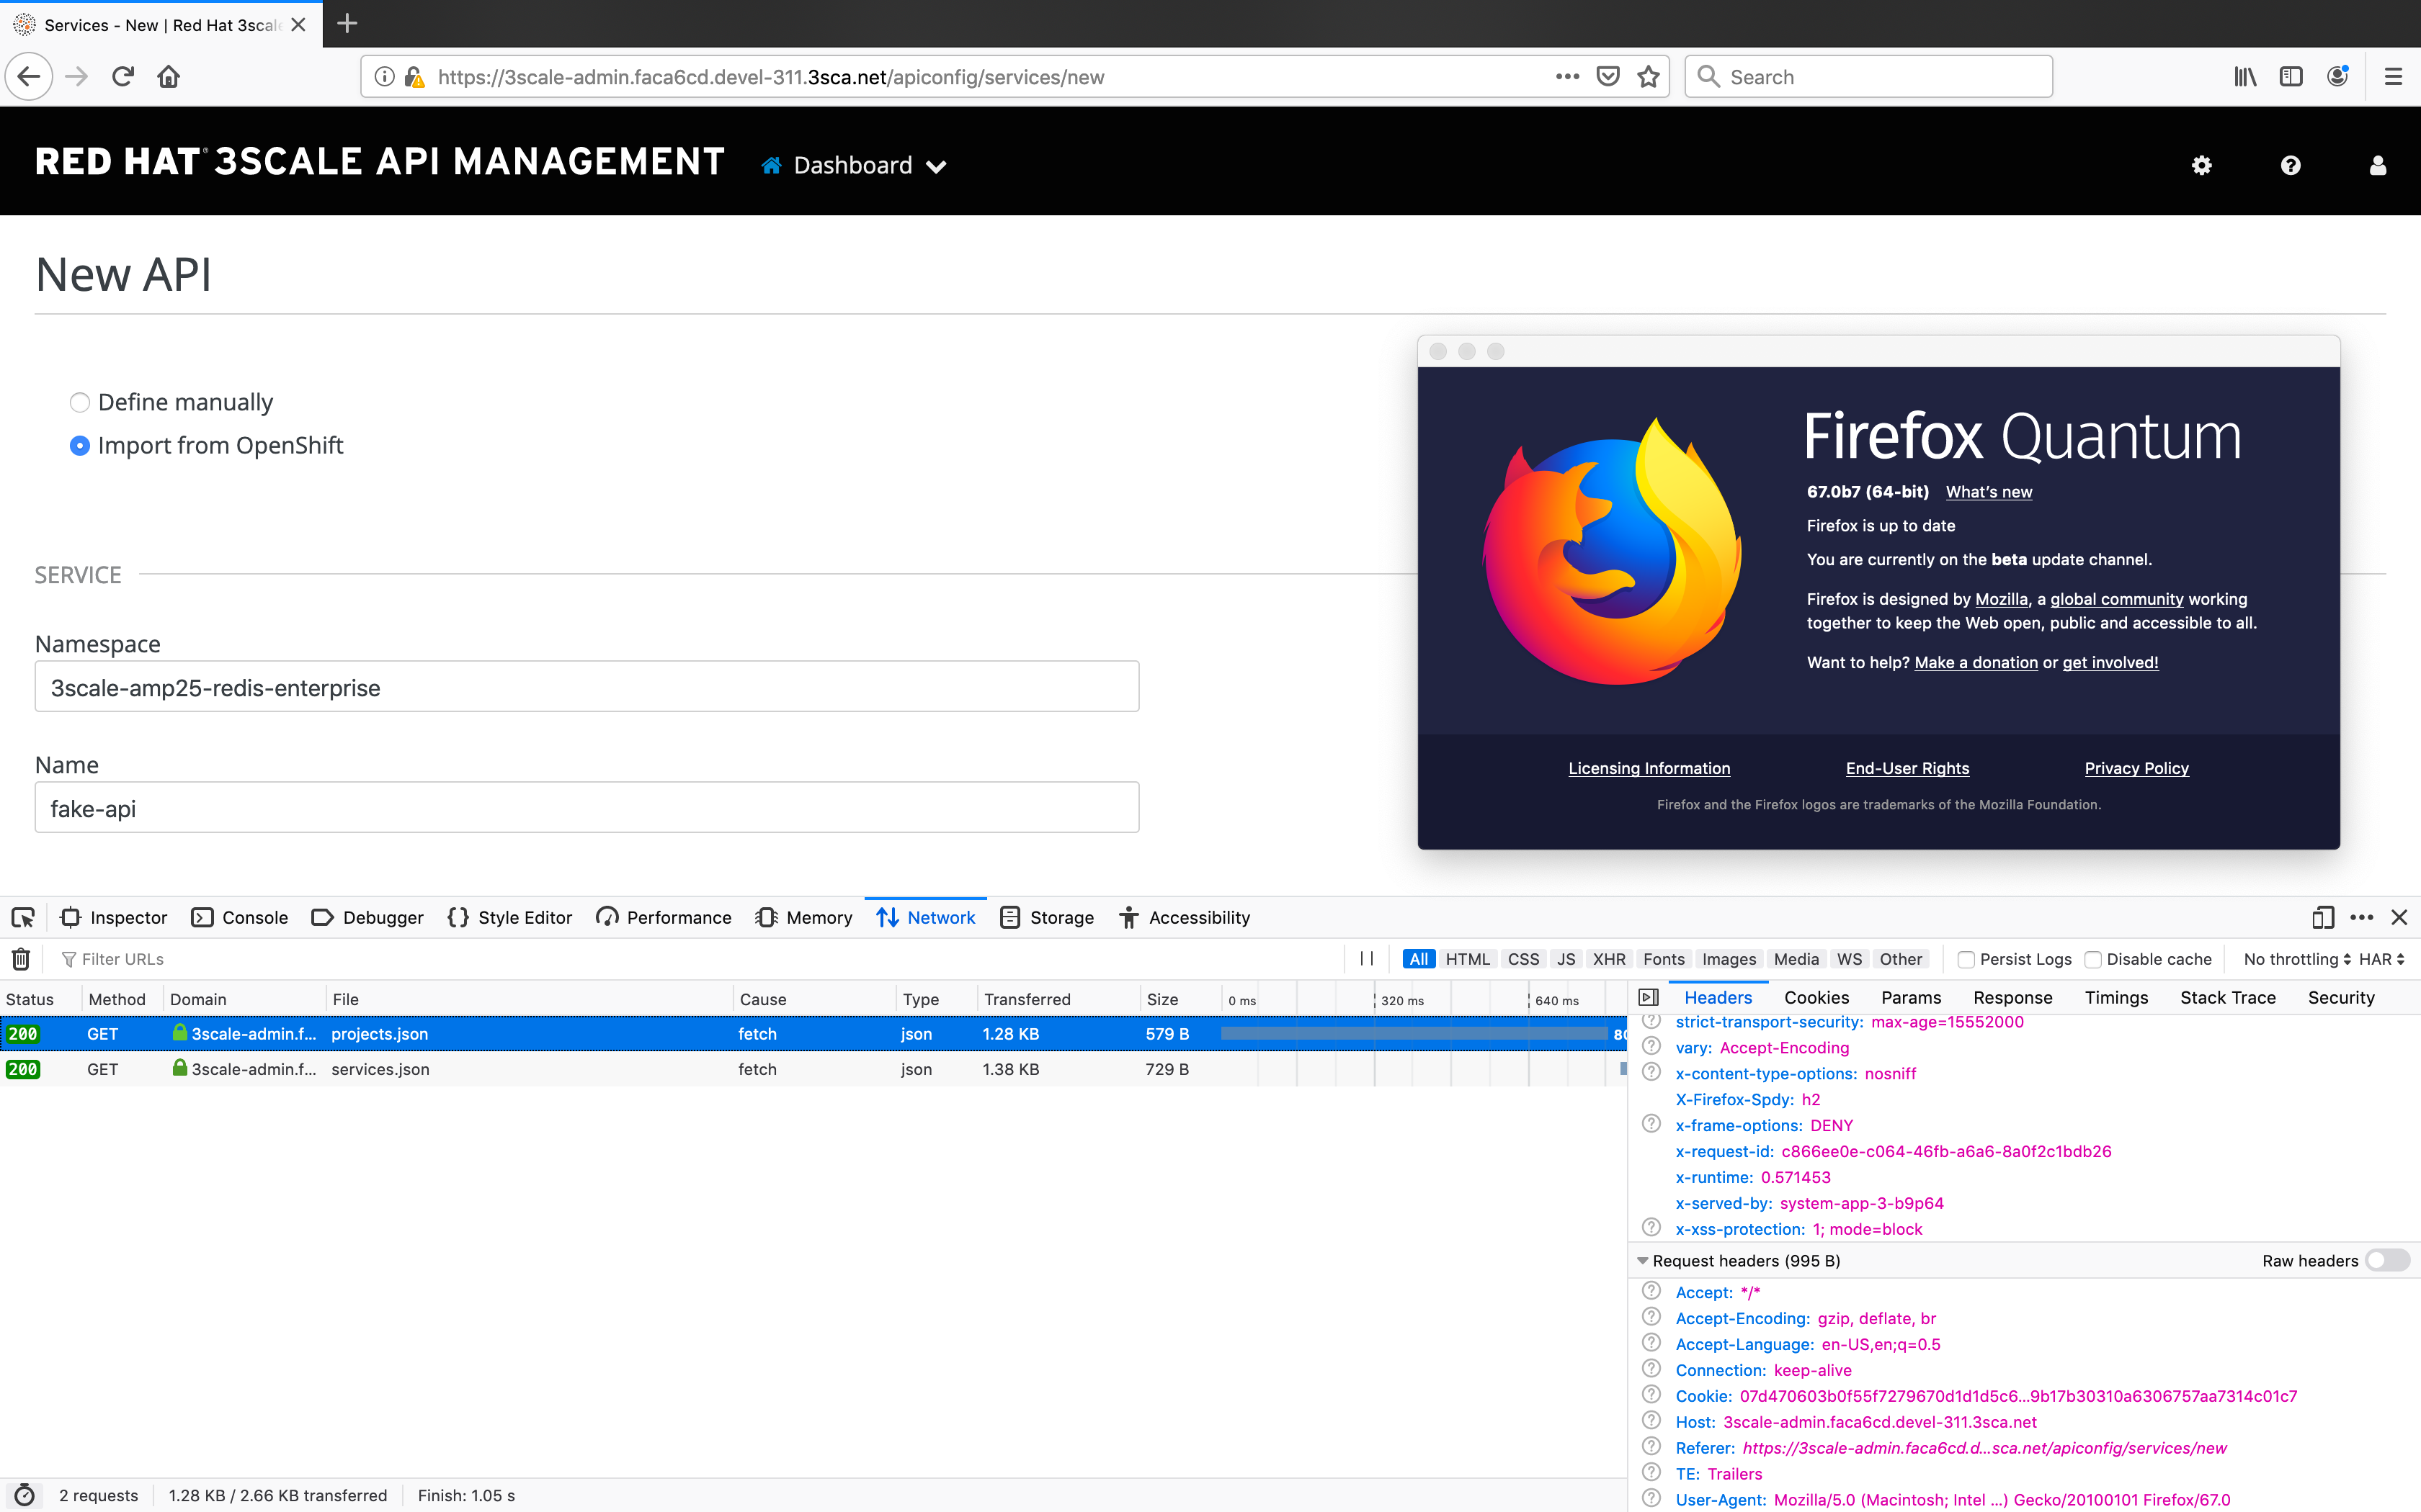
Task: Open the Response tab
Action: (2012, 997)
